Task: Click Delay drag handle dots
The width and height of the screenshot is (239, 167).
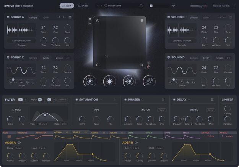Action: (x=212, y=100)
